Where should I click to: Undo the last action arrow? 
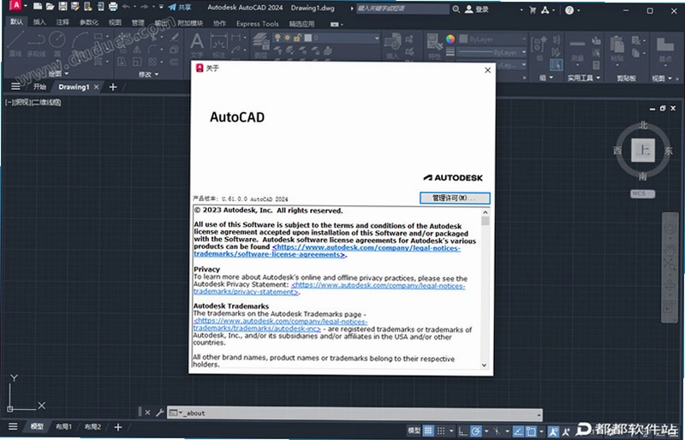click(x=126, y=7)
